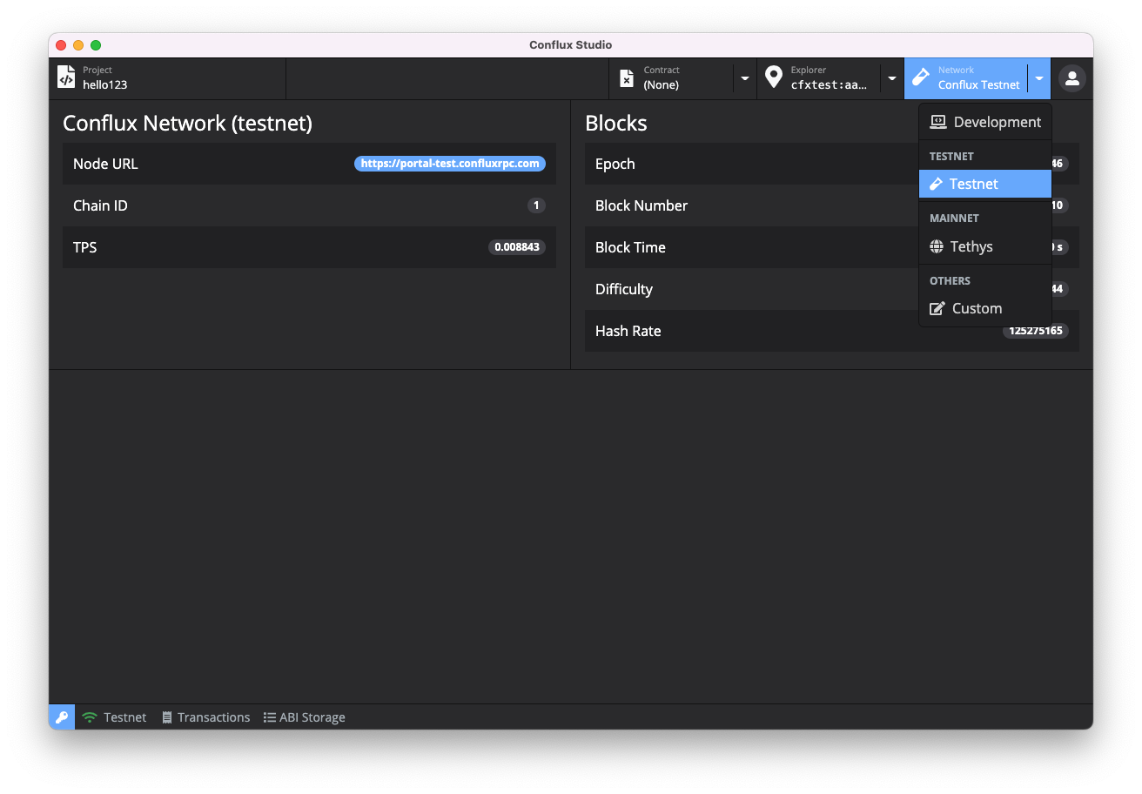Click the Node URL portal-test link badge
Screen dimensions: 1142x794
[x=450, y=164]
